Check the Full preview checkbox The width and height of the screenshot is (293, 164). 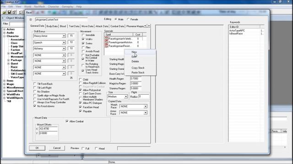coord(83,149)
